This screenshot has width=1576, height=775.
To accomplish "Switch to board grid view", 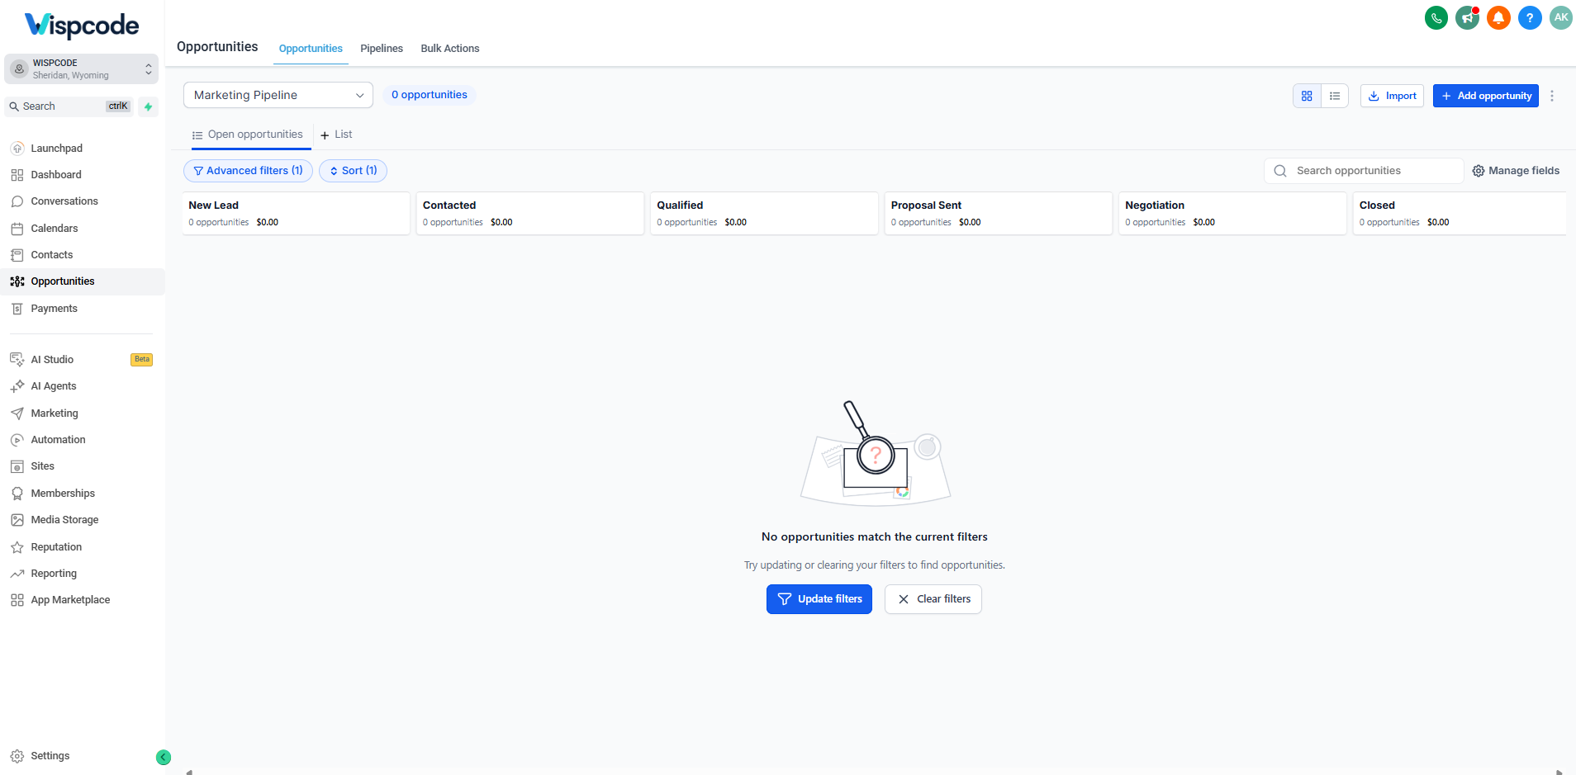I will [x=1307, y=96].
